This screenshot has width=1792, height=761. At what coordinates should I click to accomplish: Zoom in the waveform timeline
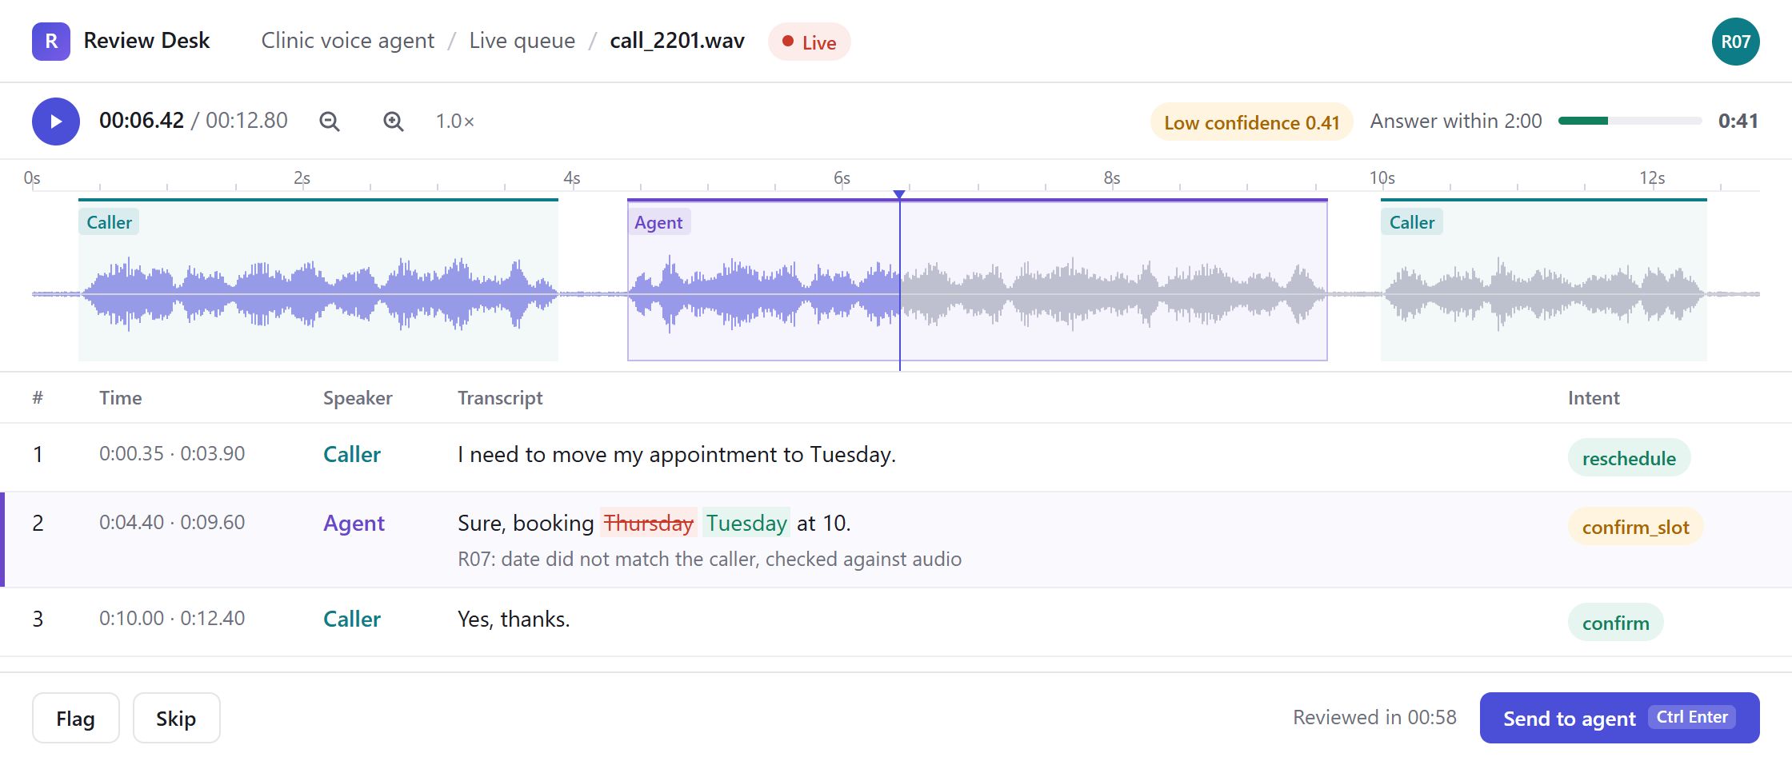(x=394, y=122)
